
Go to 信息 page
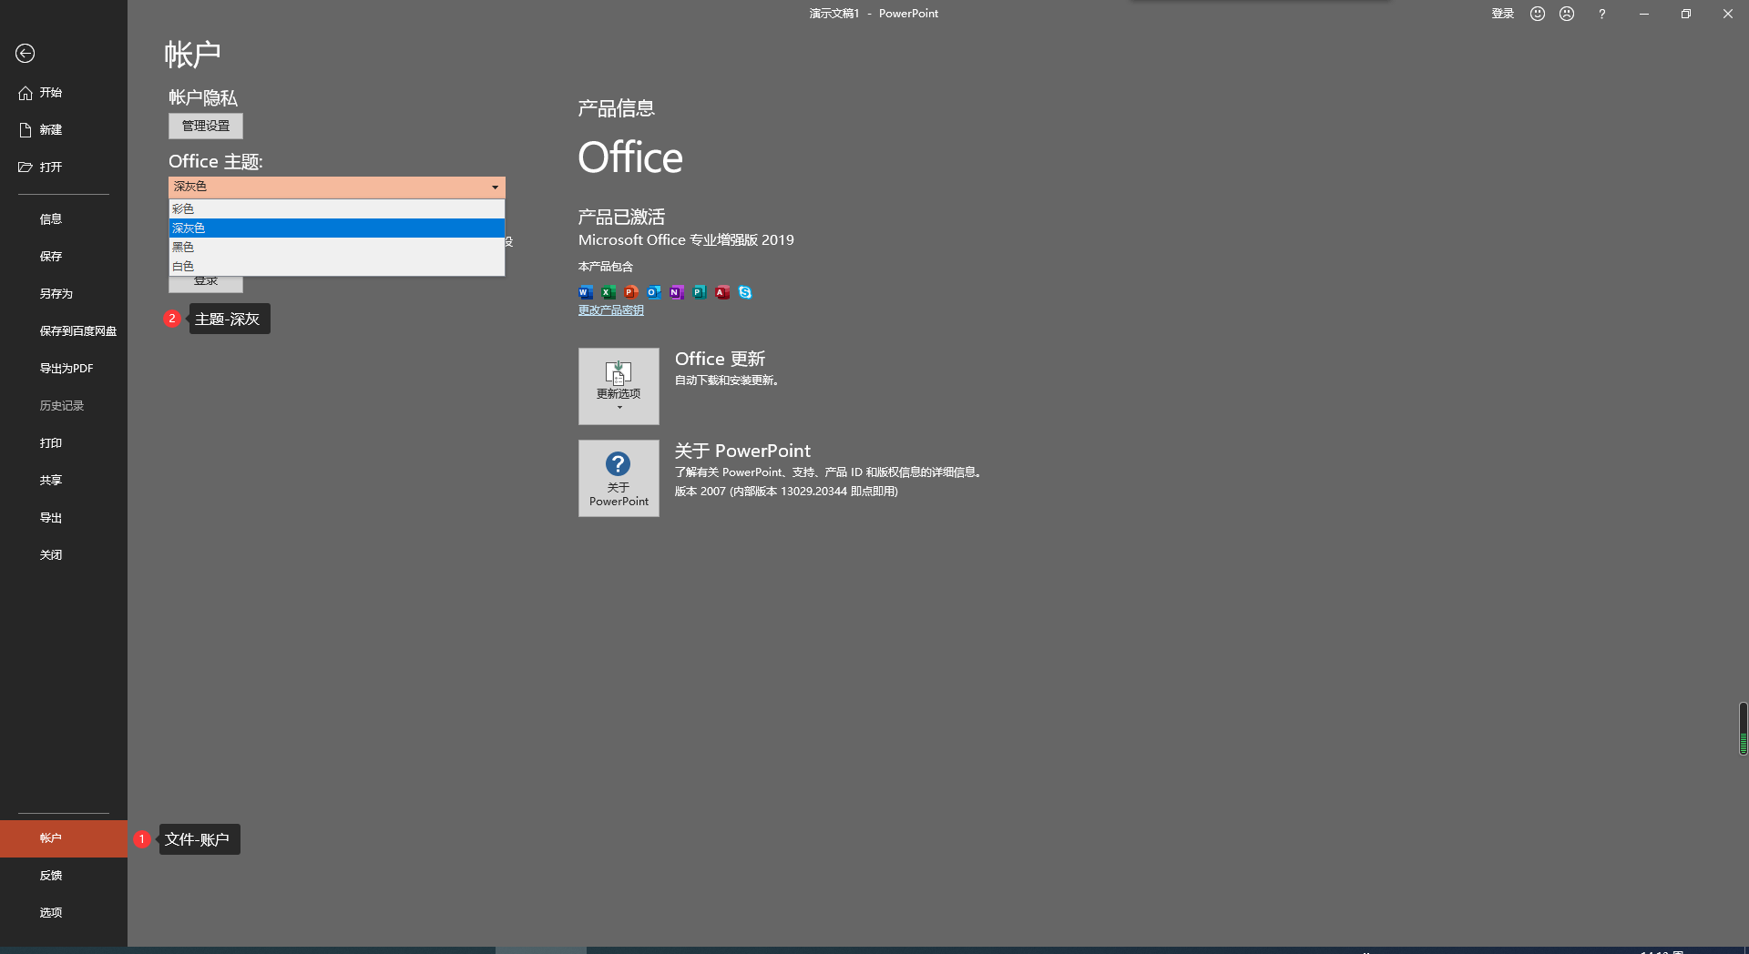click(x=51, y=219)
